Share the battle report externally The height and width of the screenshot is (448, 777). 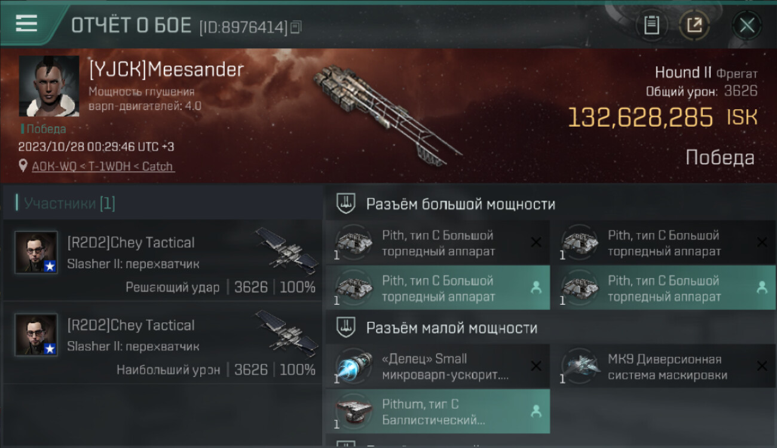(x=694, y=25)
